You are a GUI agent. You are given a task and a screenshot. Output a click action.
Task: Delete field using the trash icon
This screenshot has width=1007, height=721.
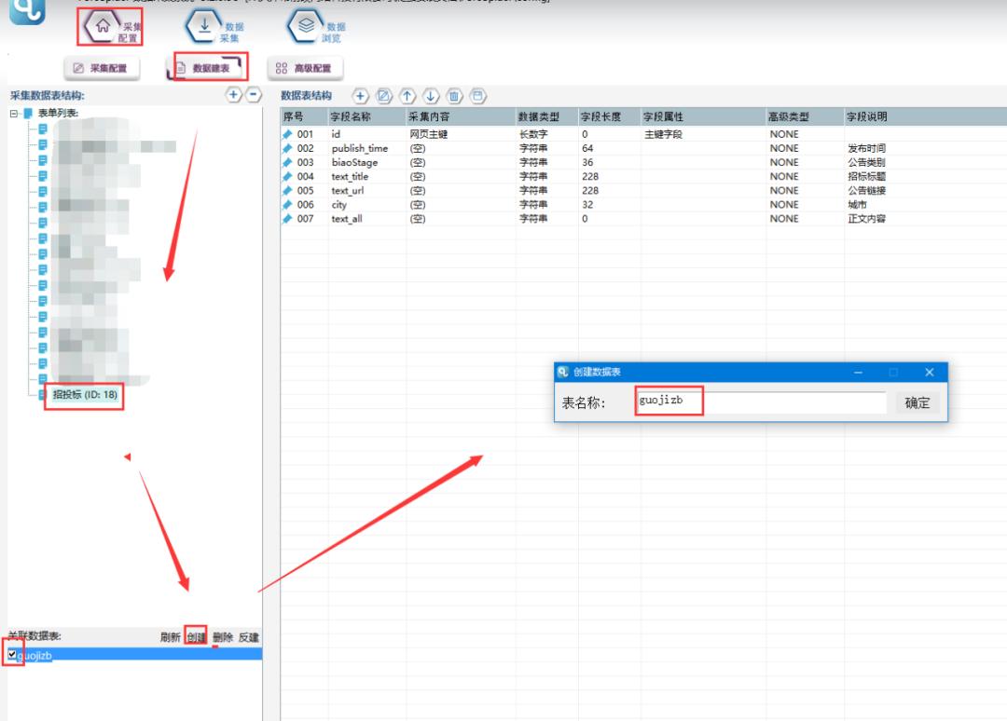(454, 96)
